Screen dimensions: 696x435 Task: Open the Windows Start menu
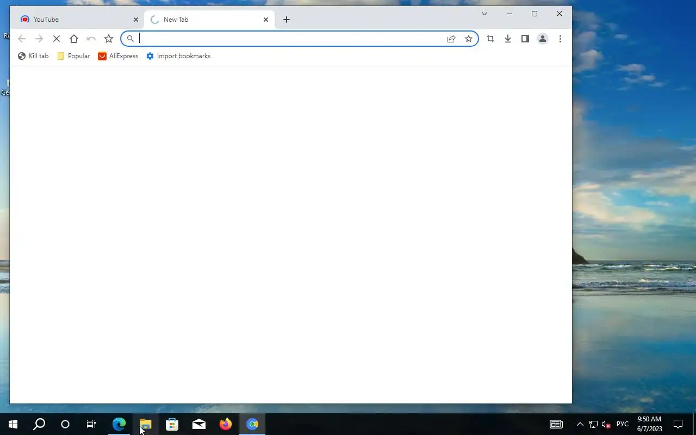tap(13, 424)
